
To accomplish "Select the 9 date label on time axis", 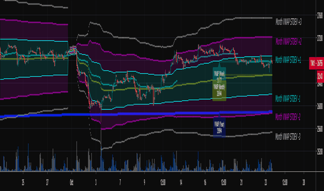I will point(144,182).
